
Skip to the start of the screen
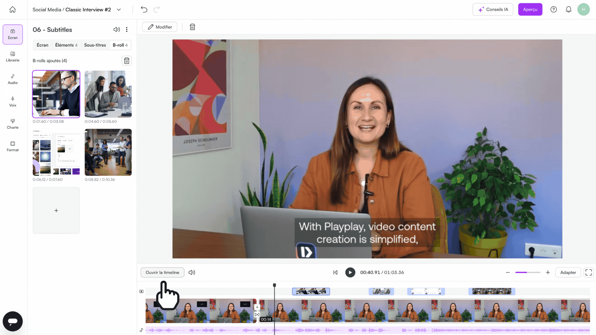335,272
